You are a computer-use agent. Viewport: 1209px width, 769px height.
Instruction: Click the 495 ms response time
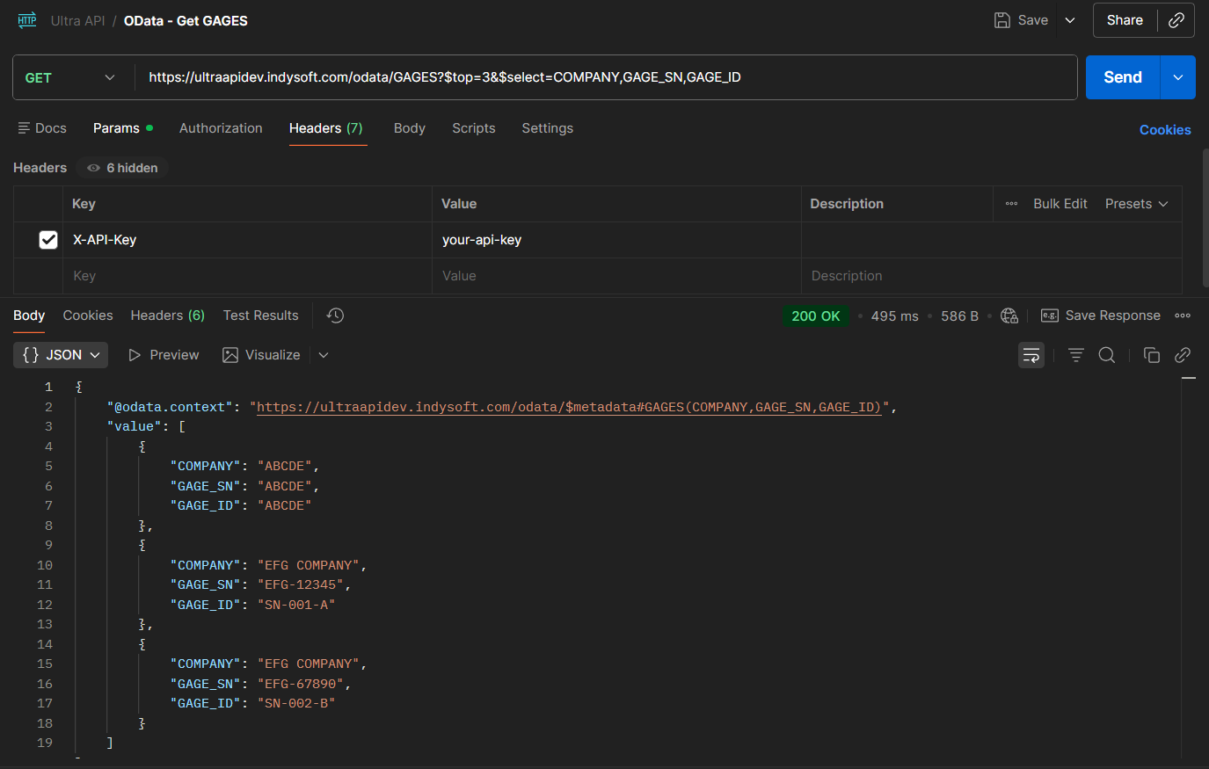tap(894, 316)
